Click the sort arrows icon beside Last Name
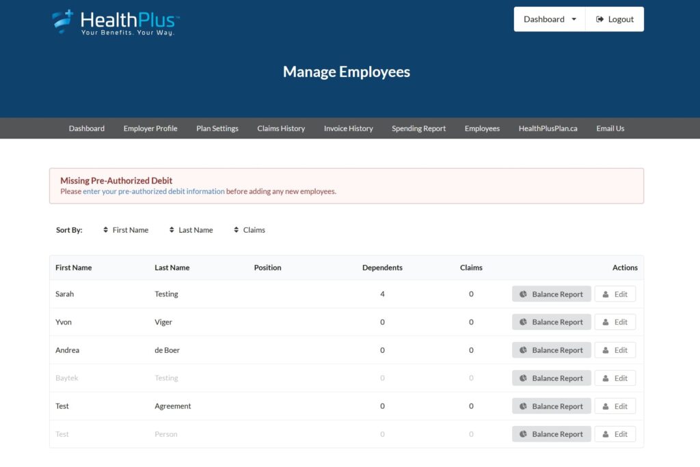This screenshot has height=467, width=700. click(x=172, y=230)
